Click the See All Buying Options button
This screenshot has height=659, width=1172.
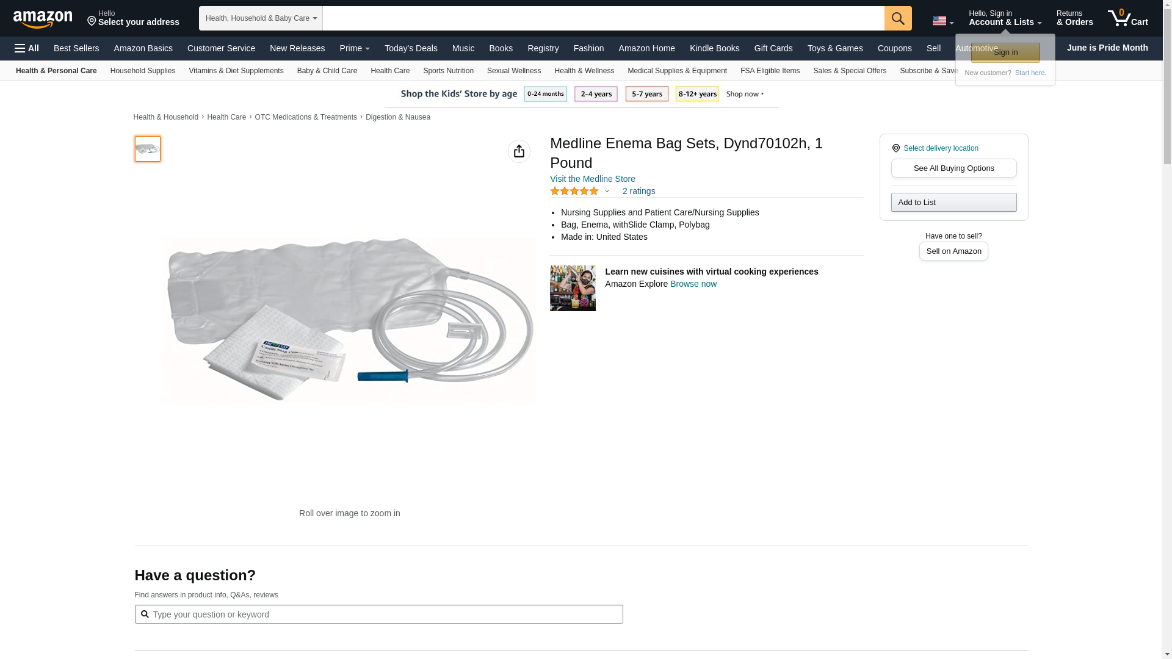tap(953, 168)
